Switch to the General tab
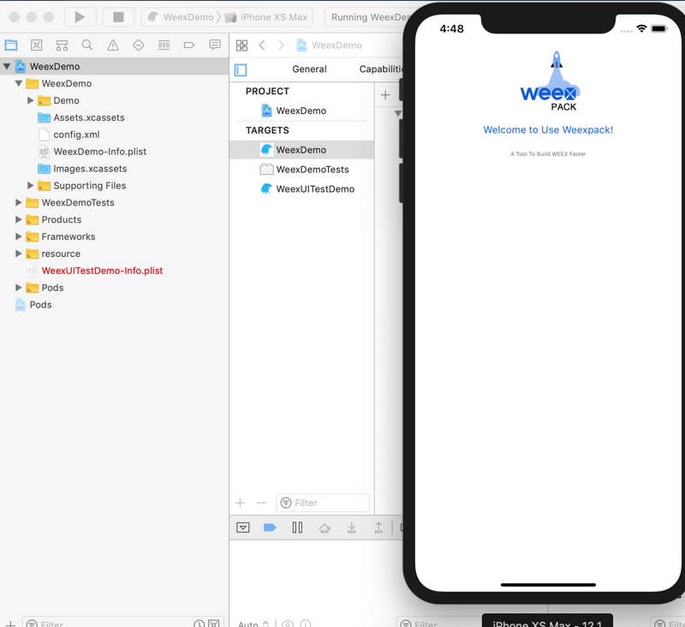685x627 pixels. 309,69
